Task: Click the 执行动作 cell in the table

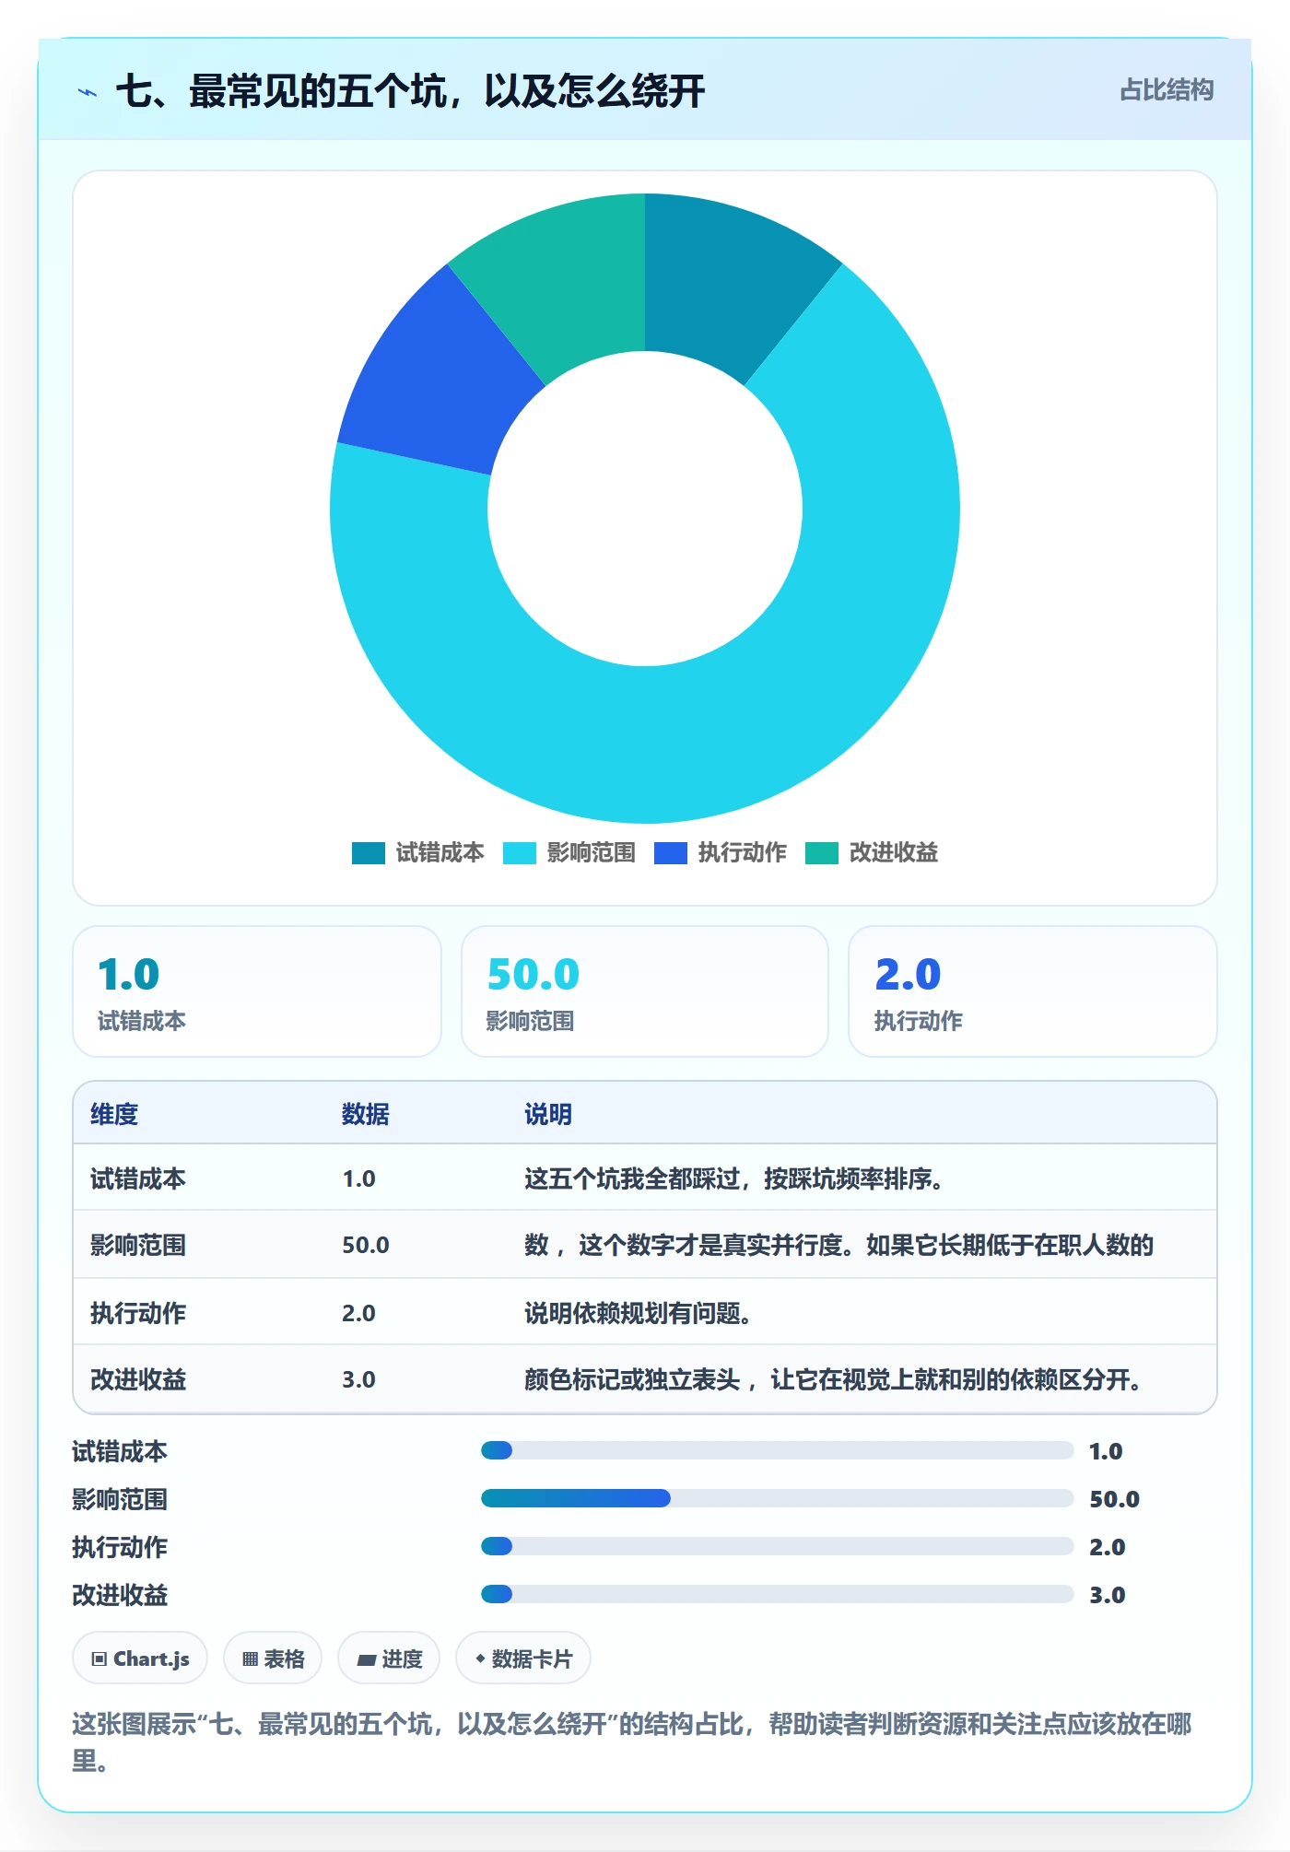Action: tap(138, 1313)
